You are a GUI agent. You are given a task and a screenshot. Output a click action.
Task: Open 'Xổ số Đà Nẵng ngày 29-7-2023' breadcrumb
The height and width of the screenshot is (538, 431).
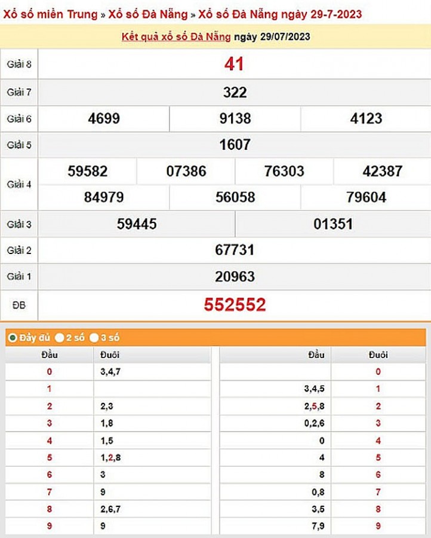[279, 14]
